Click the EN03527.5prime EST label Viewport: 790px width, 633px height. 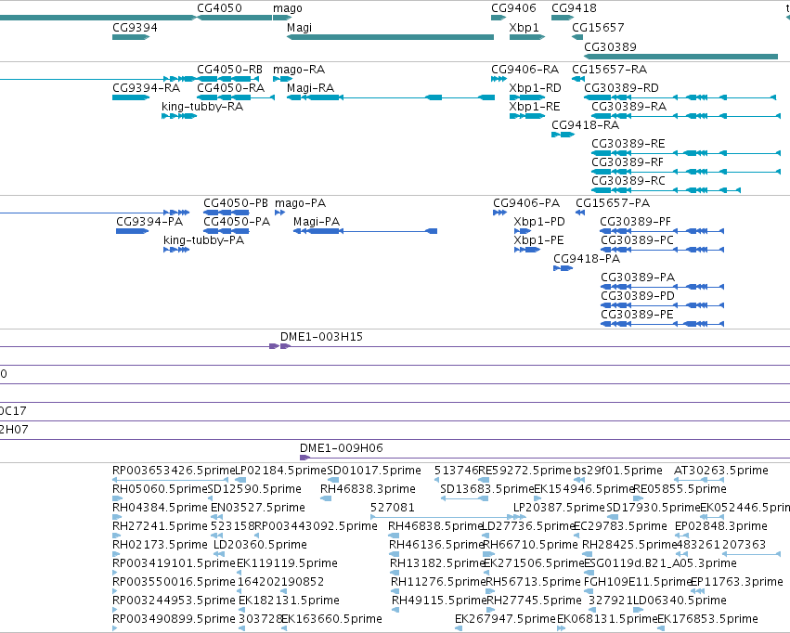click(258, 508)
